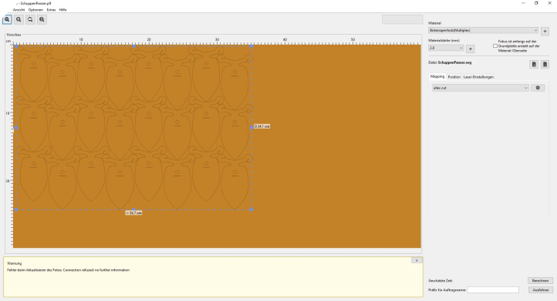Click the bottom-left selection handle in preview

pyautogui.click(x=16, y=209)
